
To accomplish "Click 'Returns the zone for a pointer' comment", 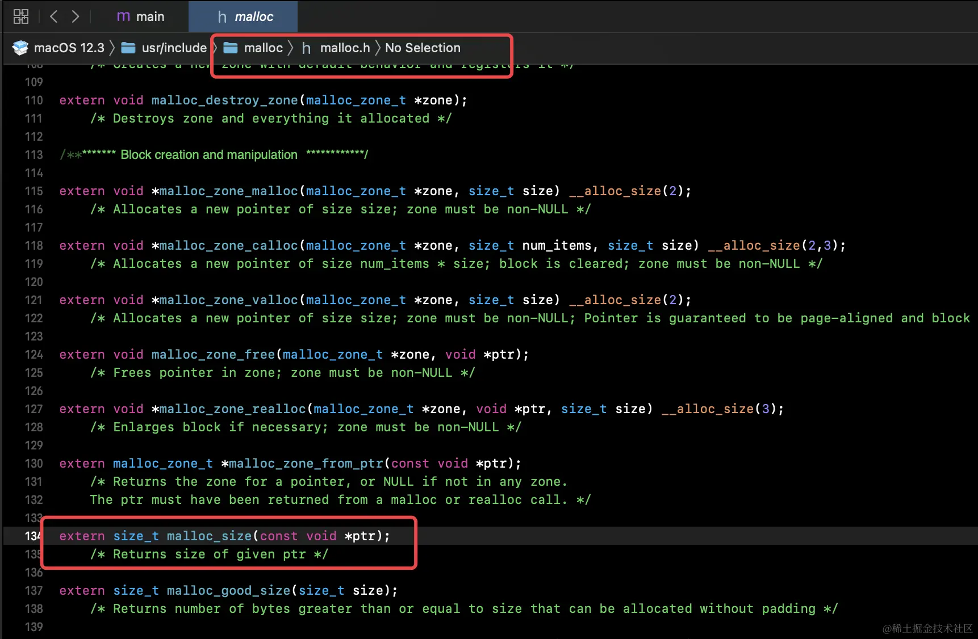I will point(329,482).
